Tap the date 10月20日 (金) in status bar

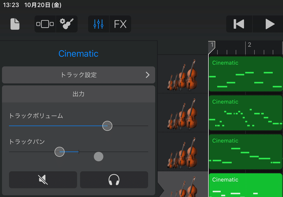point(43,5)
